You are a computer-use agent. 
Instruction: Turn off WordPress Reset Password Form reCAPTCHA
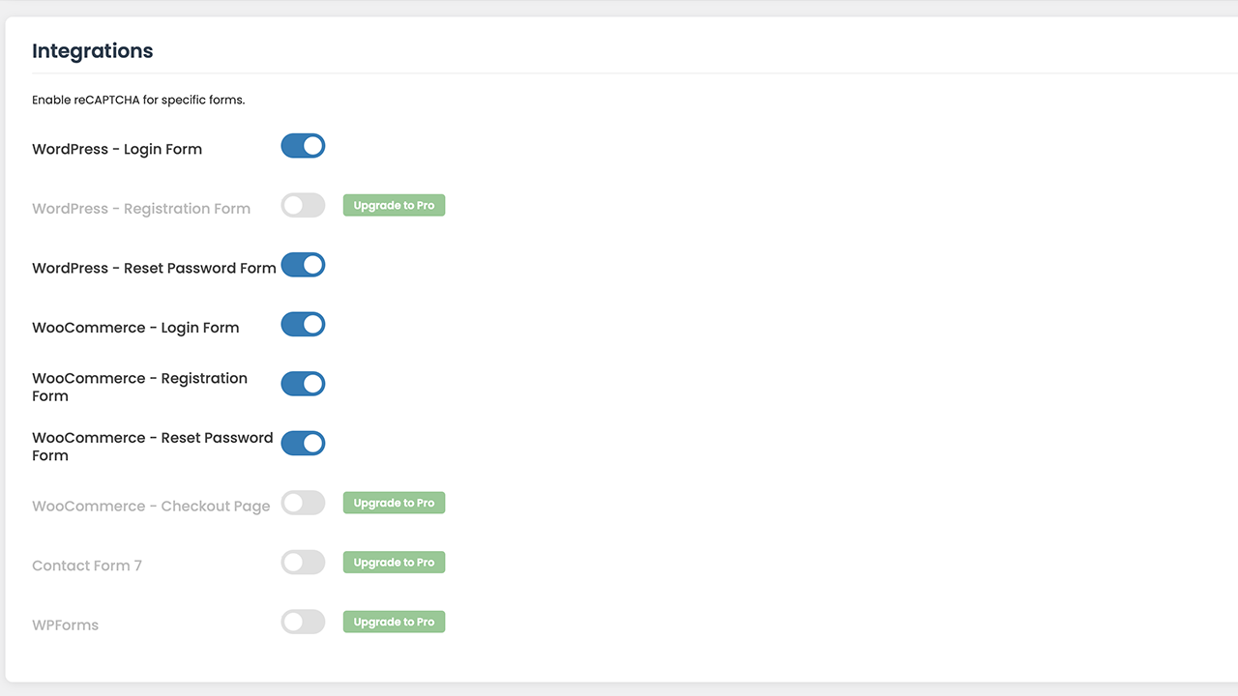tap(303, 265)
